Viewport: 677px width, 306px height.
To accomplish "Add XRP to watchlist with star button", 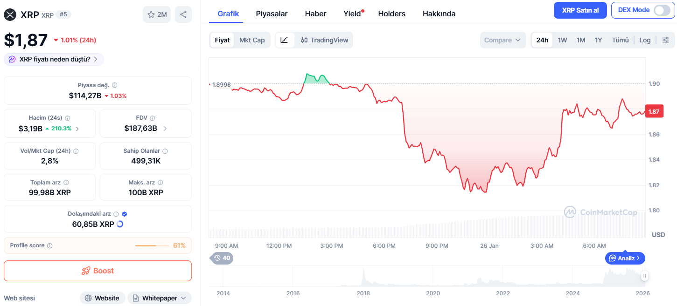I will (x=157, y=14).
